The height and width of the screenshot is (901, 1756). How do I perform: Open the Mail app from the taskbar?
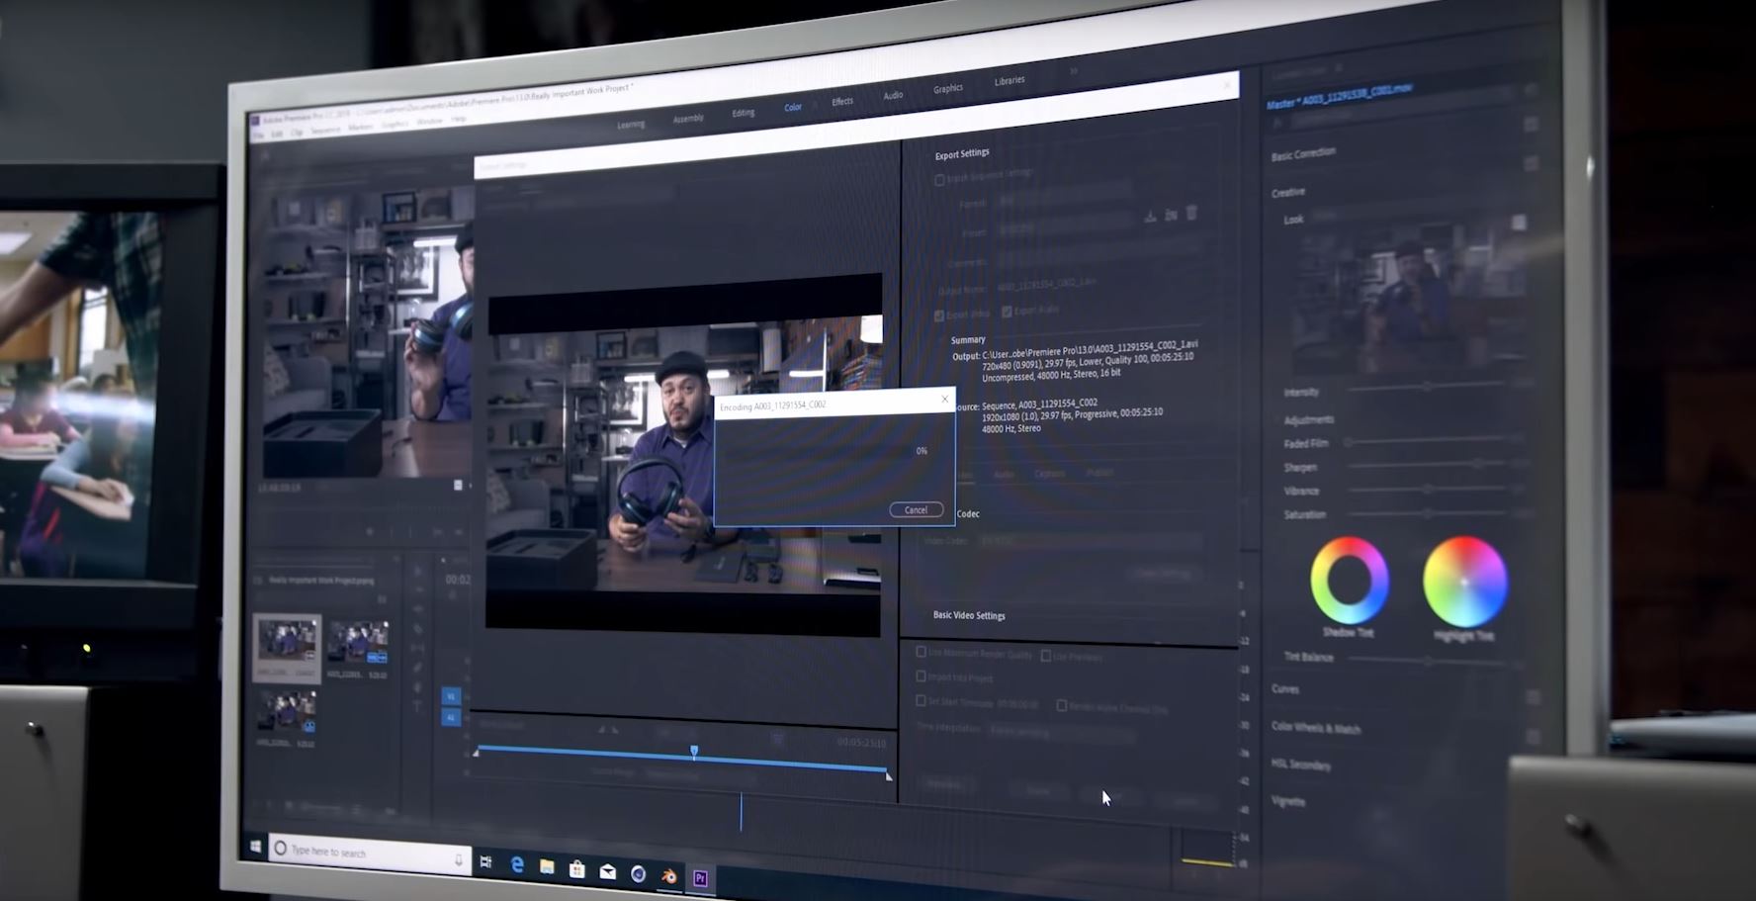coord(608,872)
